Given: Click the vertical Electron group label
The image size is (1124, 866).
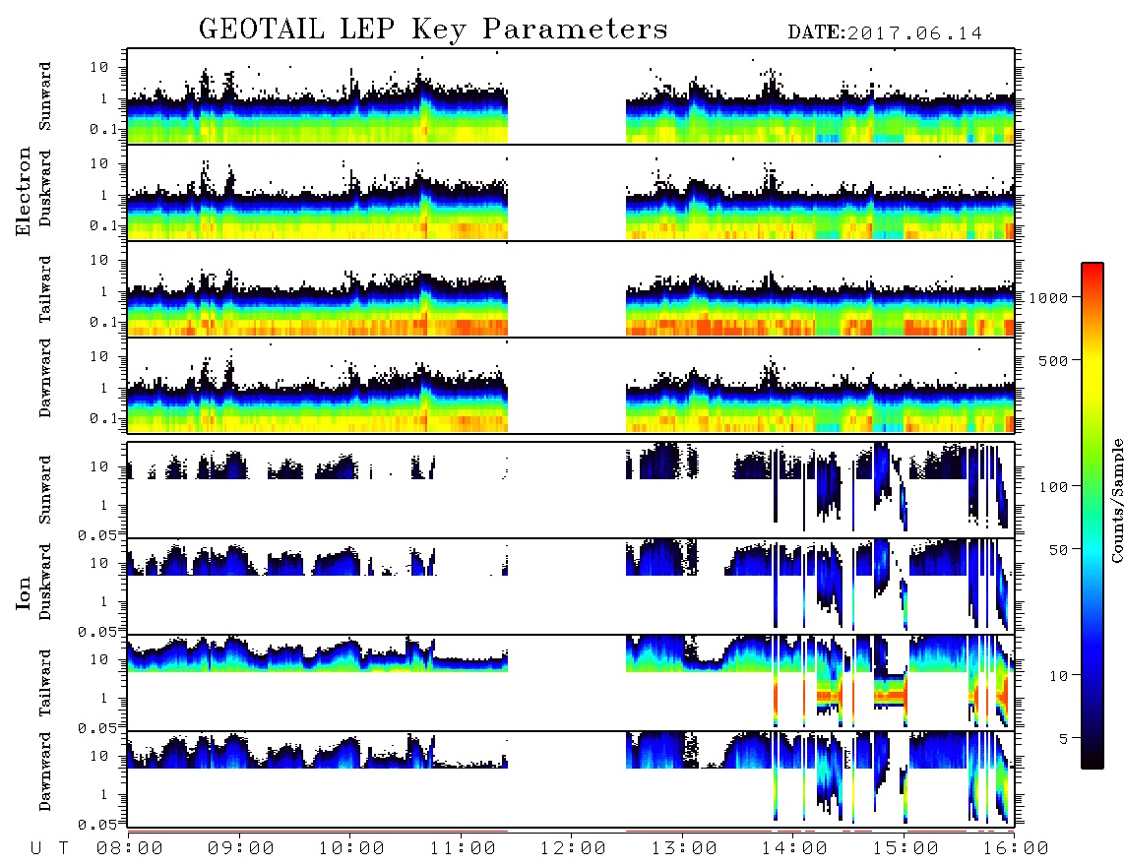Looking at the screenshot, I should coord(24,192).
